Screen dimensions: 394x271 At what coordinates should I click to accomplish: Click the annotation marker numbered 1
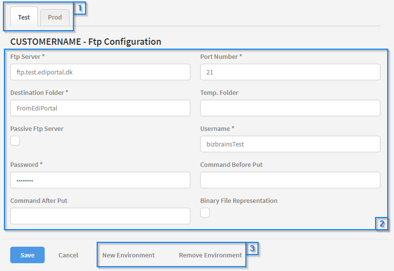pyautogui.click(x=81, y=8)
